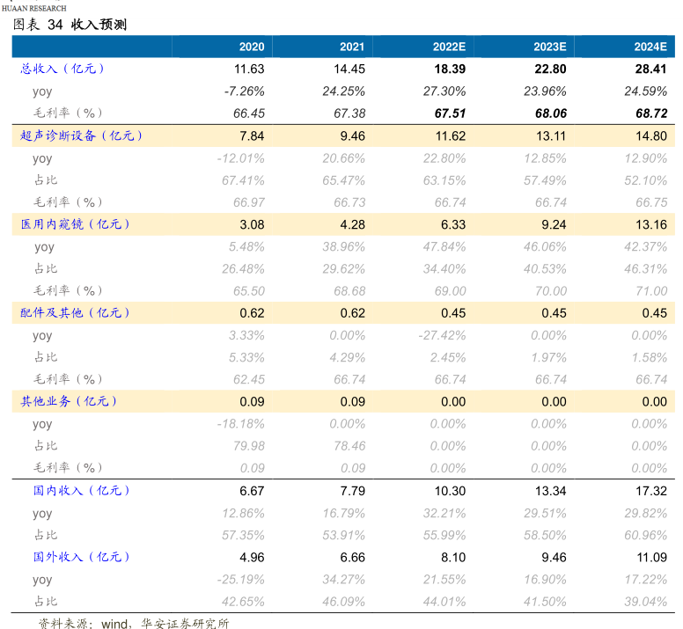Click the other business yoy -18.18%
Image resolution: width=683 pixels, height=629 pixels.
pyautogui.click(x=241, y=424)
